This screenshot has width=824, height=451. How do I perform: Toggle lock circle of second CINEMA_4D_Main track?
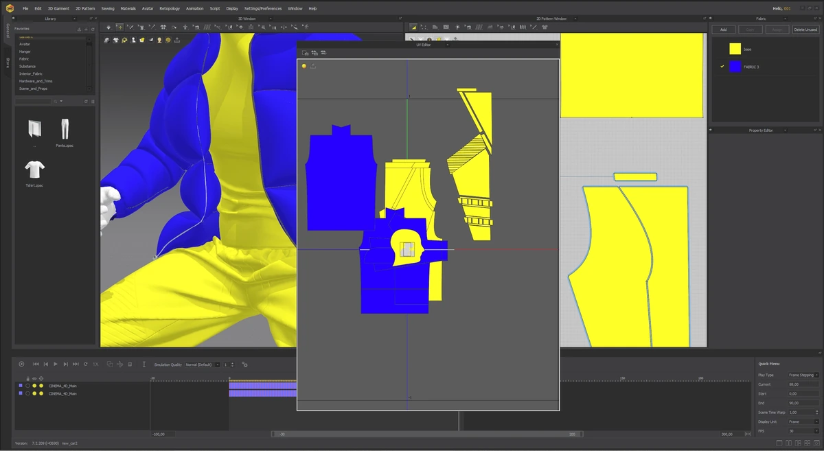pyautogui.click(x=27, y=393)
